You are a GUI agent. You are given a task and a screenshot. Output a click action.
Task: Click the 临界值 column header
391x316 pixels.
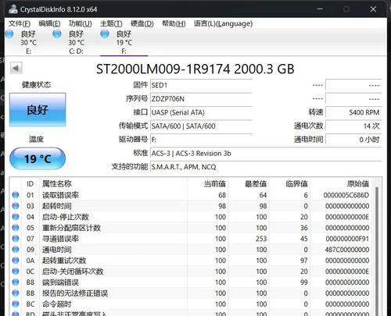point(289,183)
